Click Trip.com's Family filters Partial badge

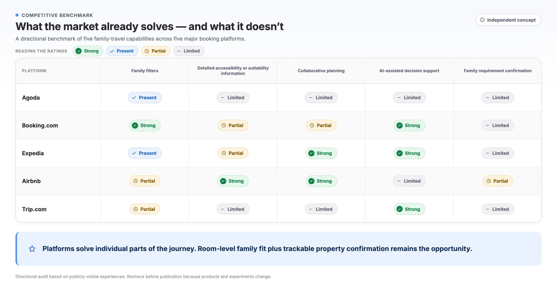click(145, 209)
